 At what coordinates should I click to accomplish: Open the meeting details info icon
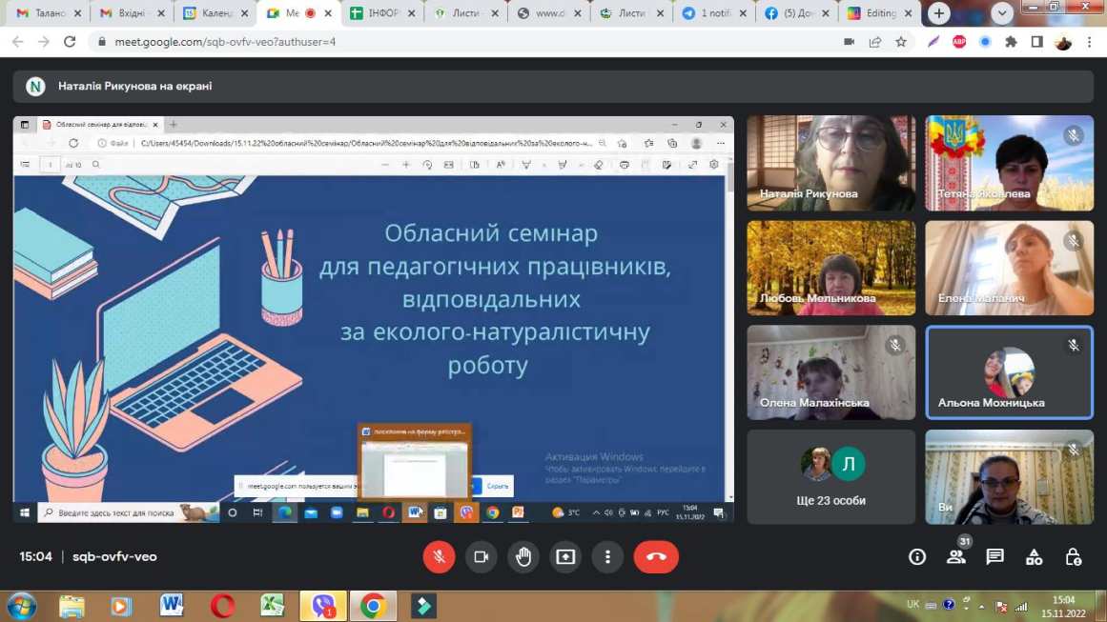pos(917,557)
